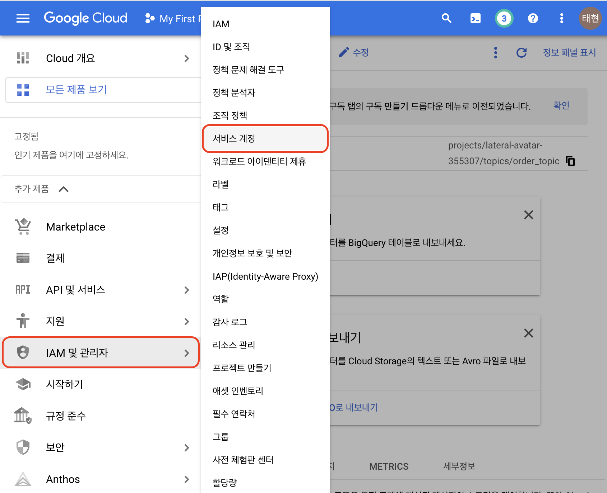The width and height of the screenshot is (607, 493).
Task: Expand API 및 서비스 submenu arrow
Action: click(x=186, y=290)
